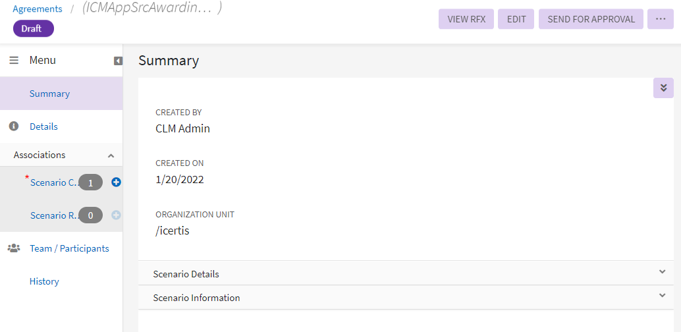The width and height of the screenshot is (681, 332).
Task: Open Team / Participants page
Action: (69, 248)
